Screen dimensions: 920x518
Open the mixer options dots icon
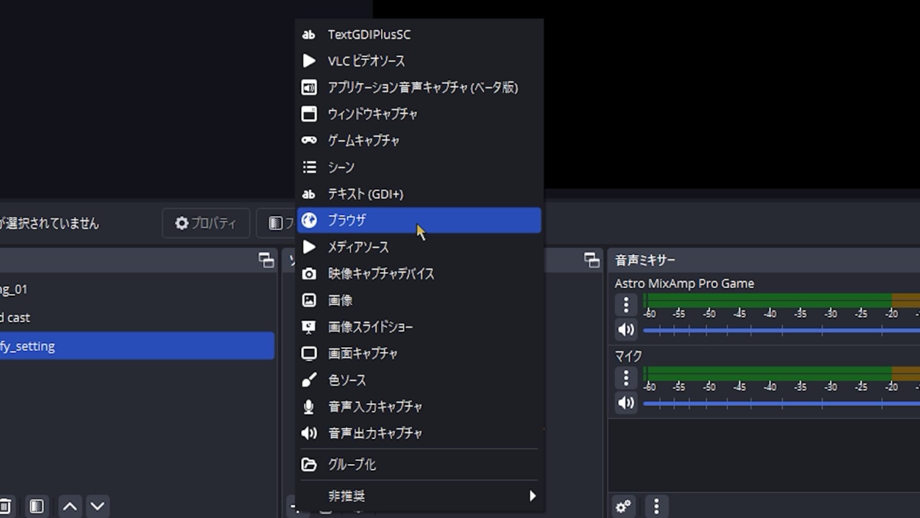point(656,506)
